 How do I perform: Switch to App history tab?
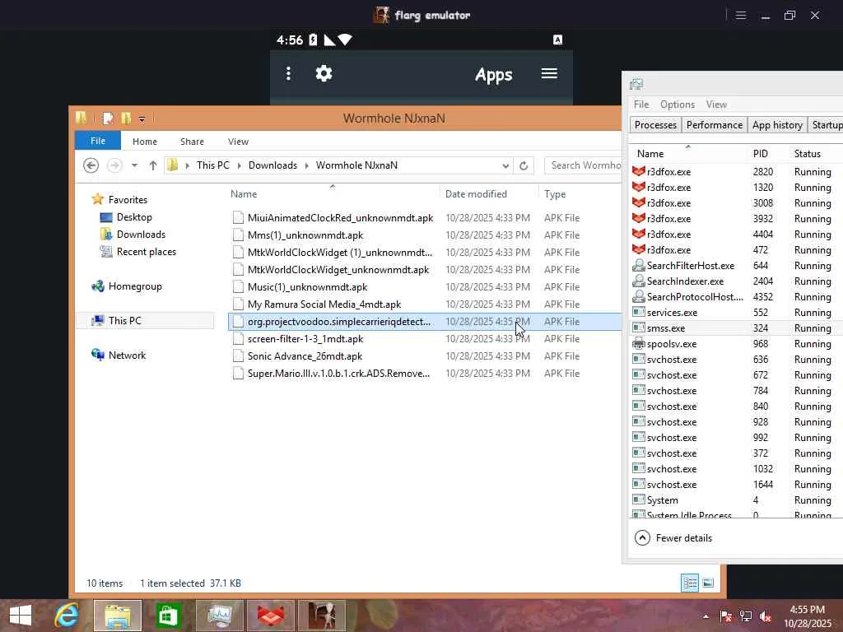(777, 125)
